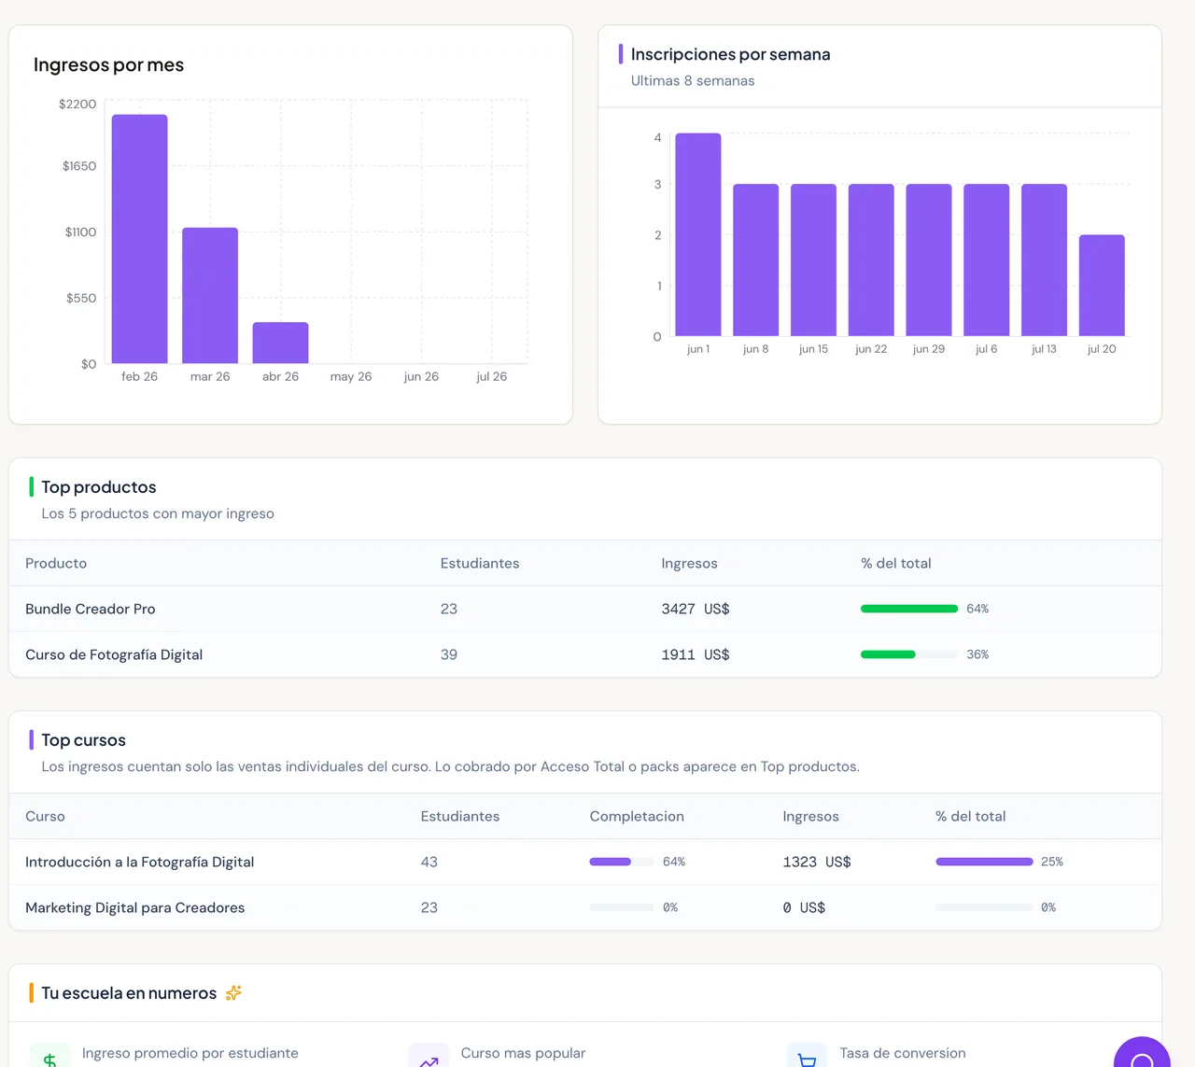
Task: Click the Estudiantes header in Top productos
Action: pos(480,563)
